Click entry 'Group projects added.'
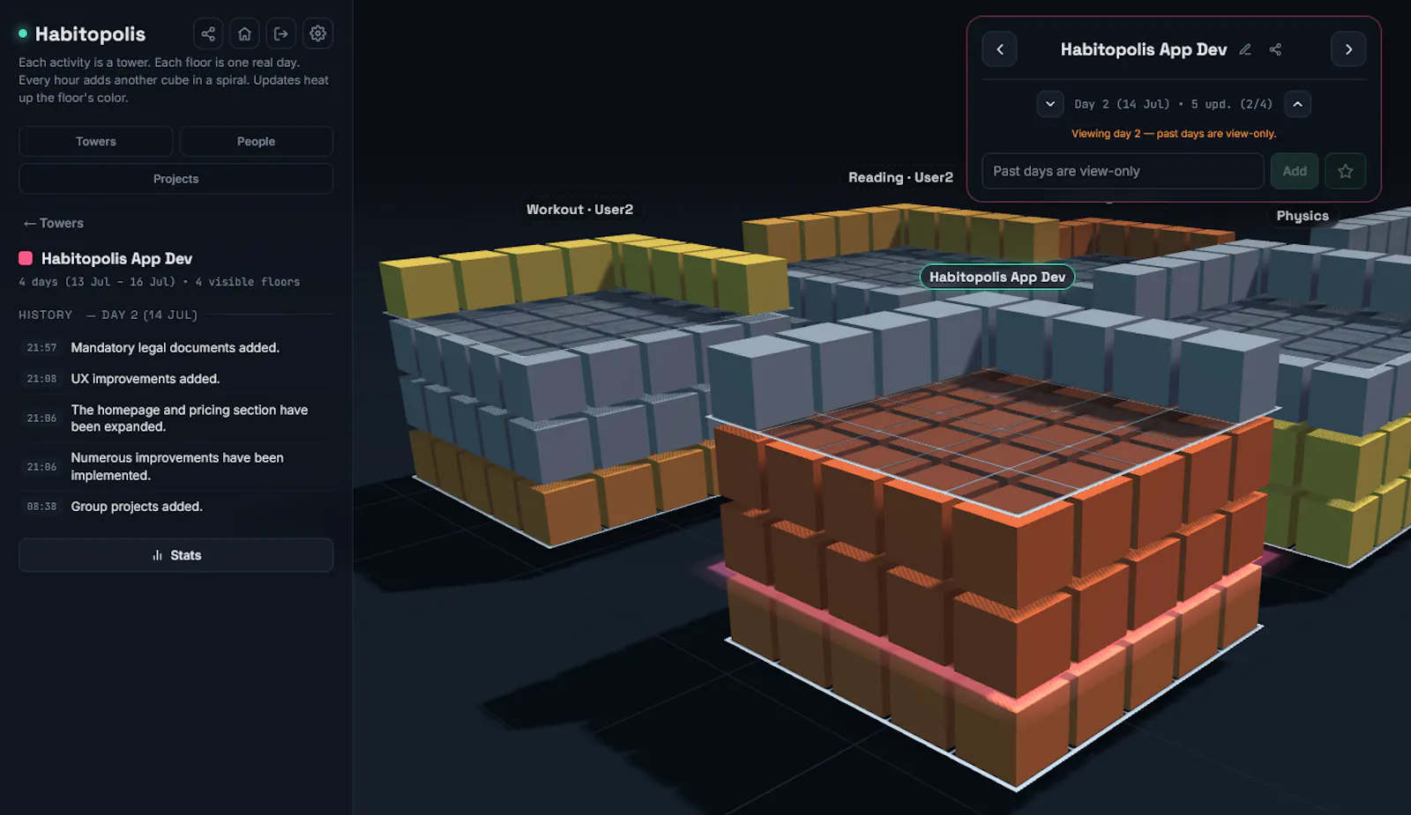The image size is (1411, 815). (x=137, y=507)
